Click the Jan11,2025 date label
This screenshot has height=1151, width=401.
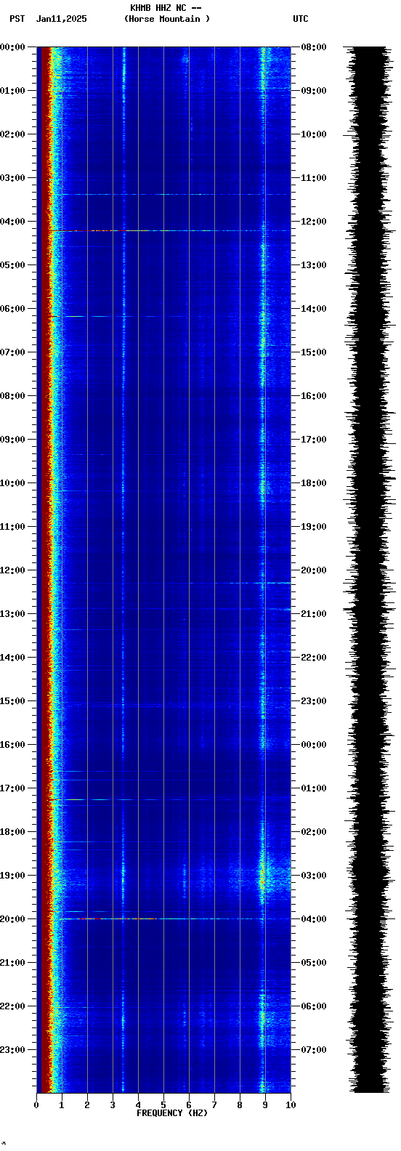click(x=62, y=19)
